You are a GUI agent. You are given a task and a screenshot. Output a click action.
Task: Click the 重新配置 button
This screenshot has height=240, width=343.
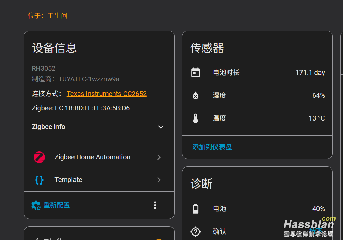[56, 205]
